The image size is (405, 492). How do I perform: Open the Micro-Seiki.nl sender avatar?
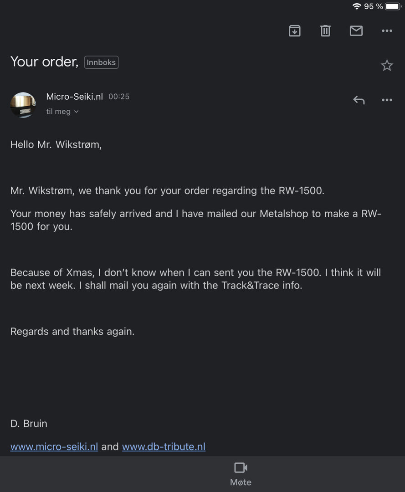pyautogui.click(x=23, y=105)
